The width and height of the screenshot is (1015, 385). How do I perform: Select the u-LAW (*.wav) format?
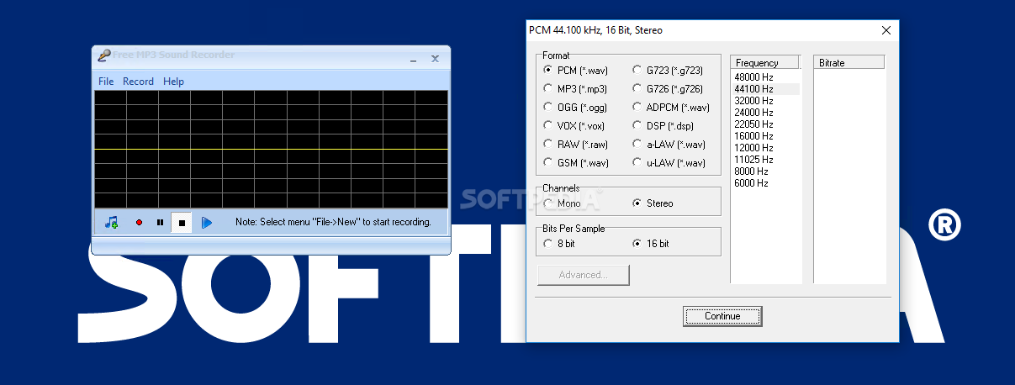pos(669,163)
